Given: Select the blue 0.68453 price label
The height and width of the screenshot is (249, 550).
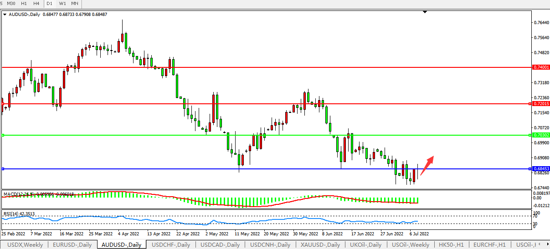Looking at the screenshot, I should tap(541, 169).
